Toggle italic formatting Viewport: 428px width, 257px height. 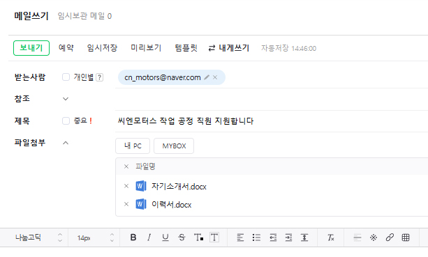coord(149,237)
